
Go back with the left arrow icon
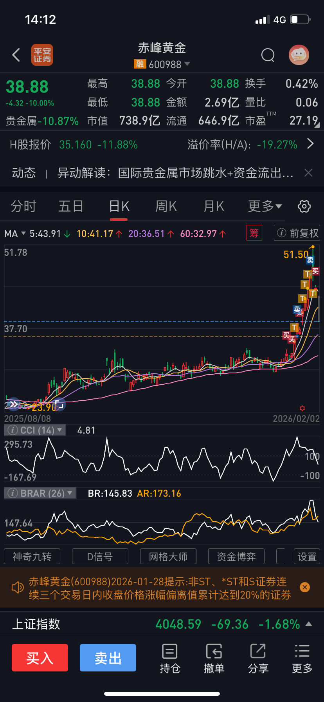[x=16, y=55]
